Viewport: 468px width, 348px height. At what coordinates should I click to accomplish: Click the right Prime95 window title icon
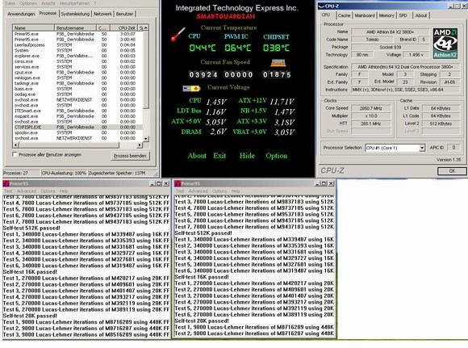point(178,183)
